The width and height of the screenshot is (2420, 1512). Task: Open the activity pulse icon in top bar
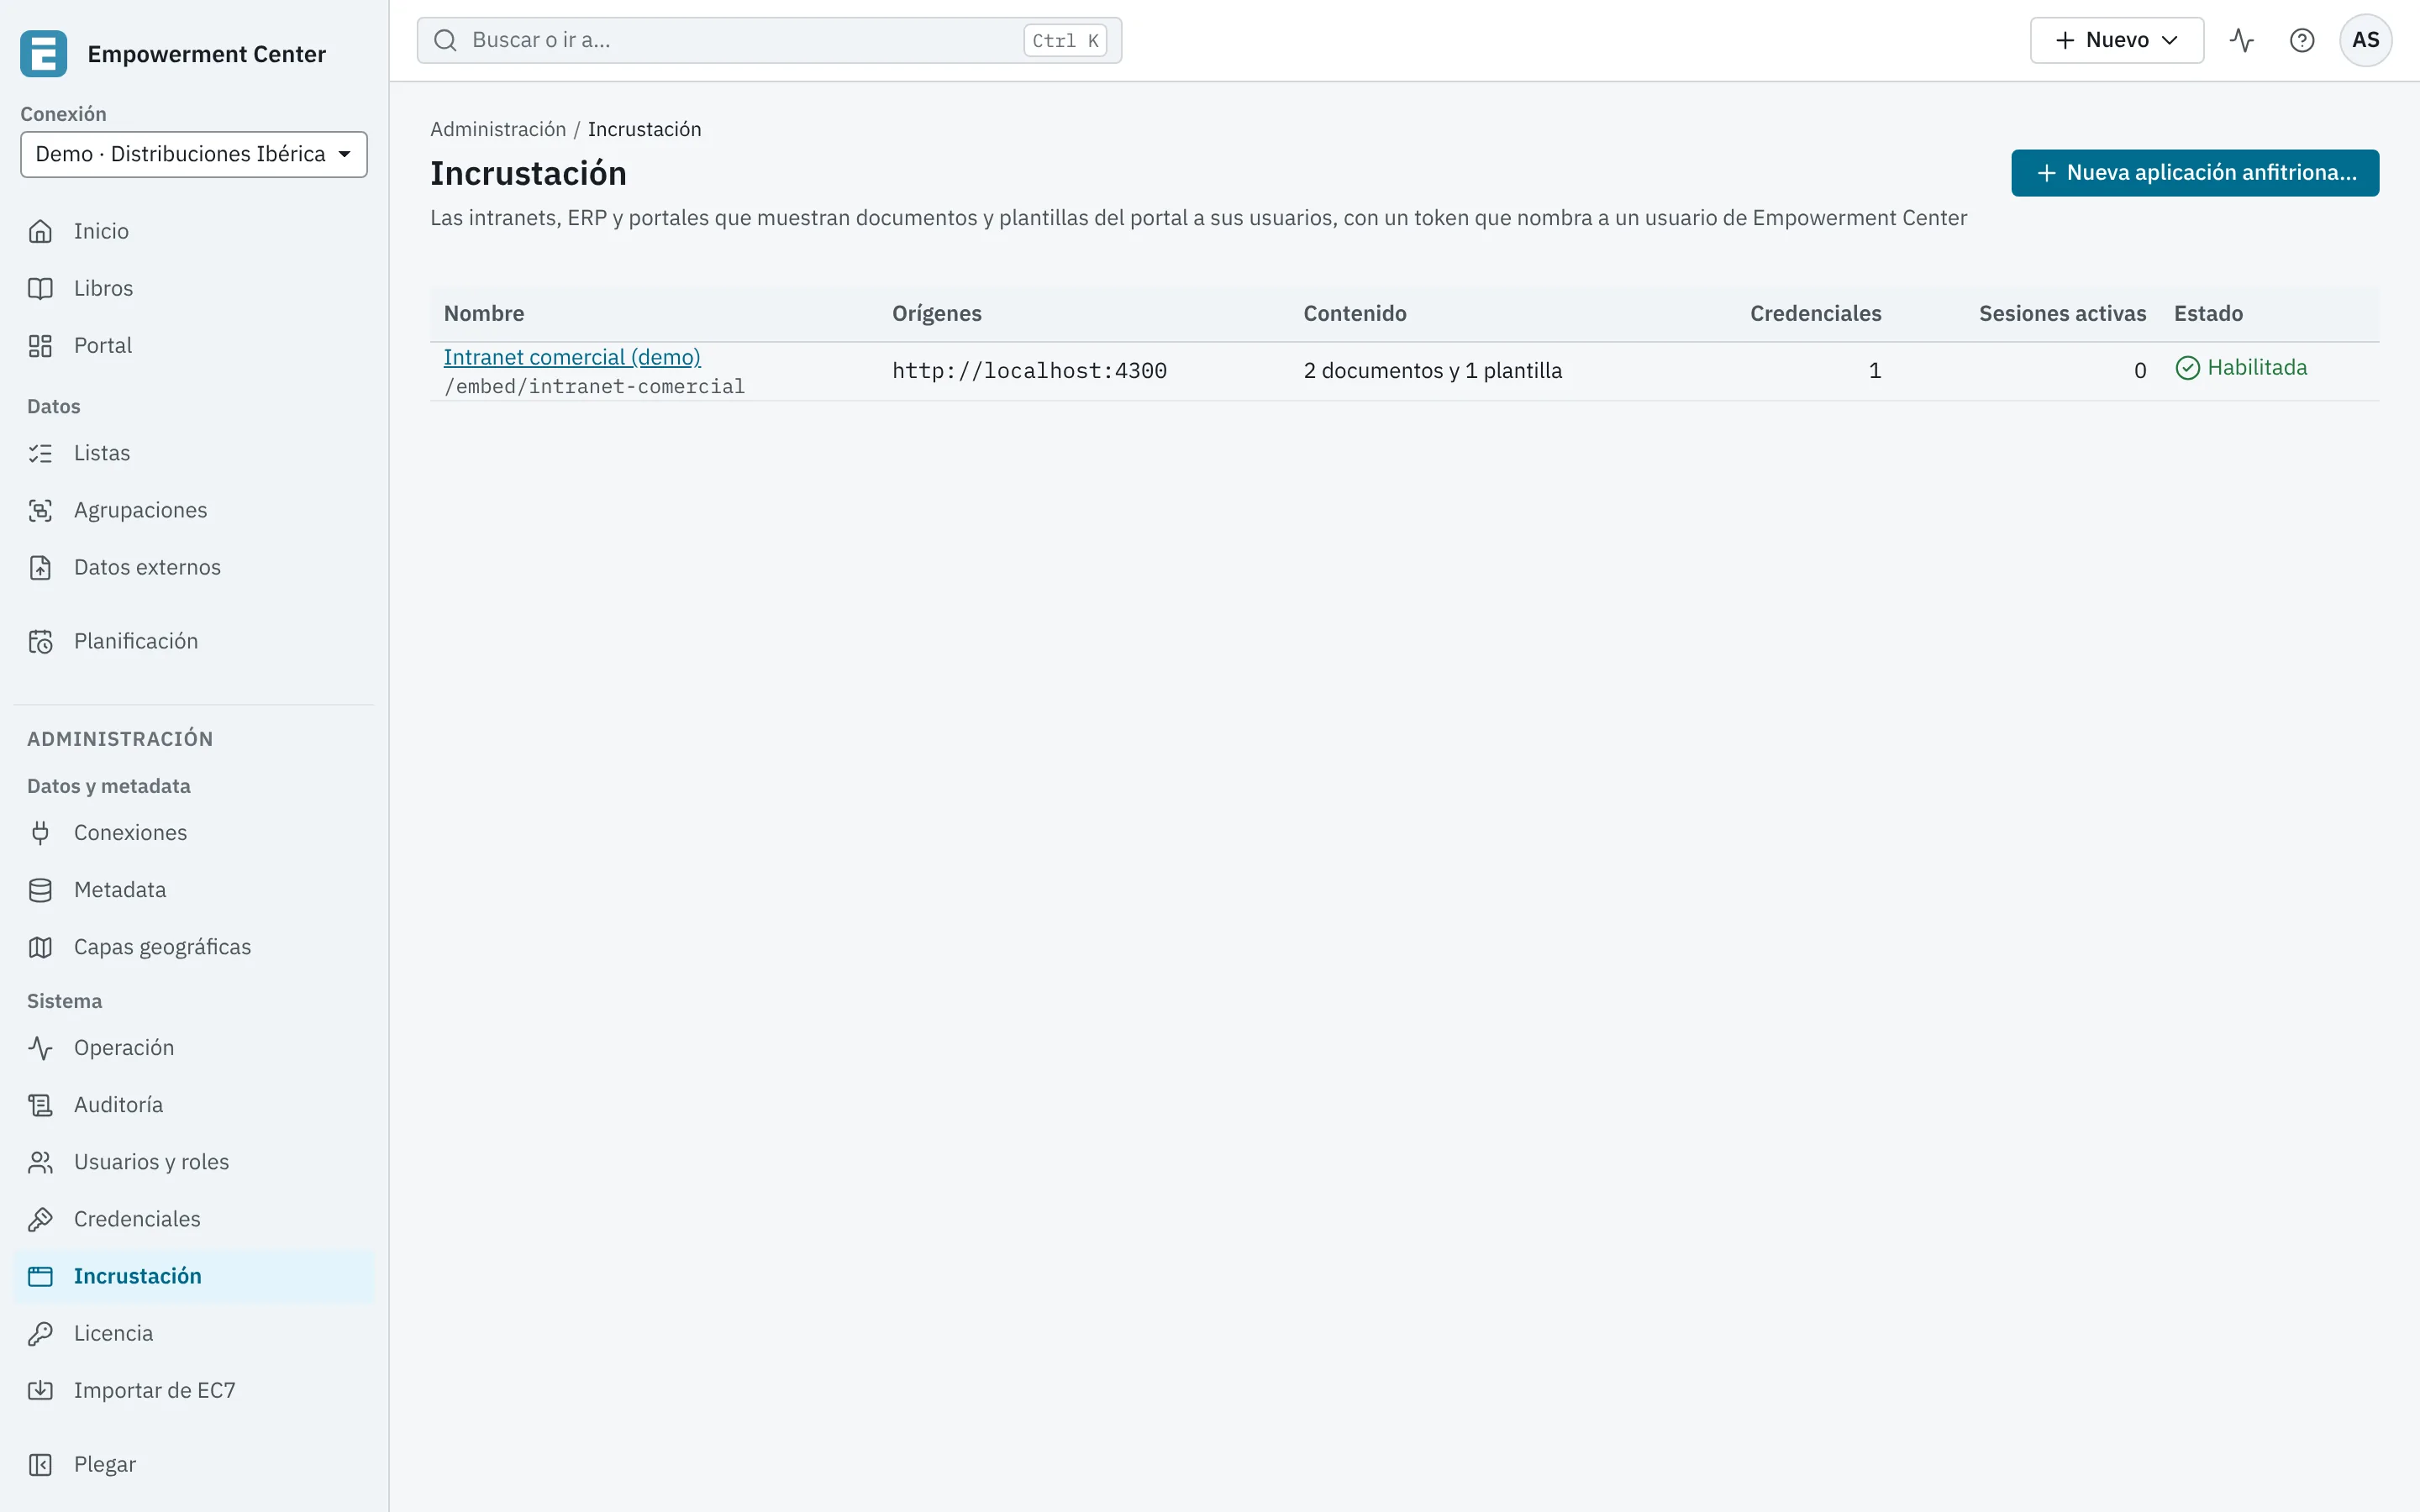point(2241,41)
